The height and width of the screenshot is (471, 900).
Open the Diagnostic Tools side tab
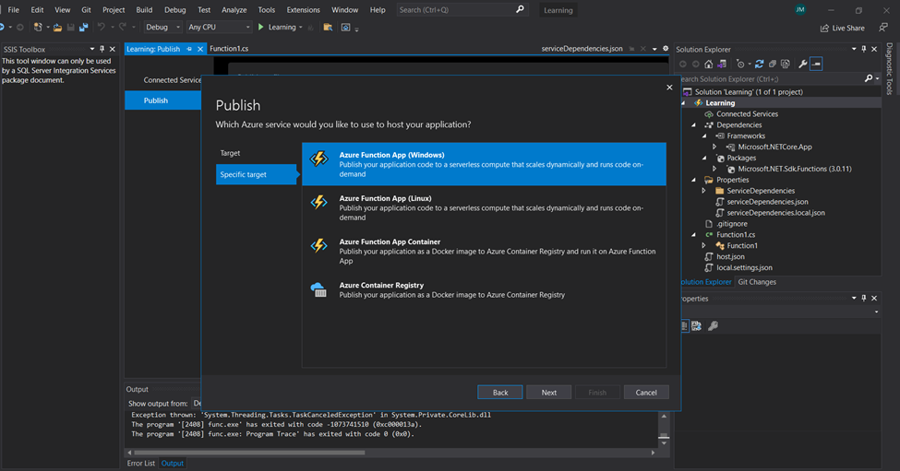(889, 69)
